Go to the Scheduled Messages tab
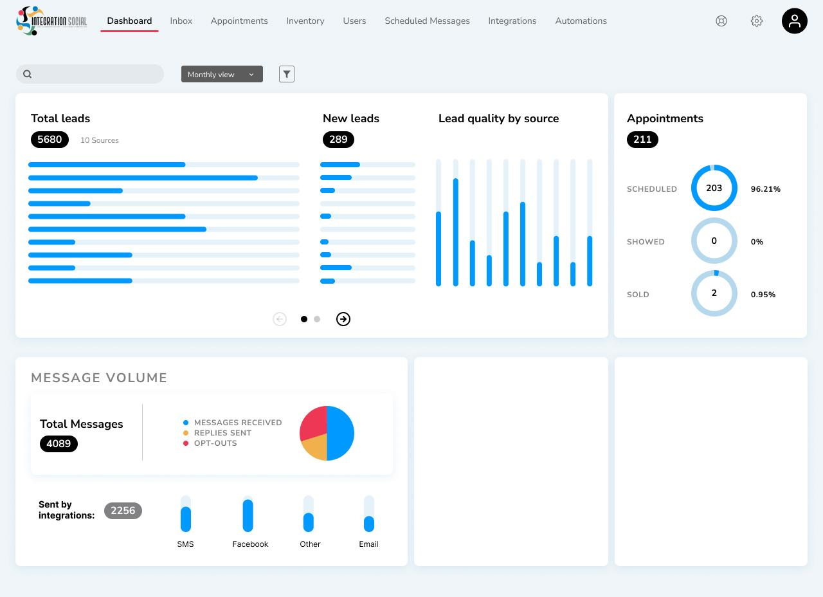Screen dimensions: 823x597 point(427,21)
